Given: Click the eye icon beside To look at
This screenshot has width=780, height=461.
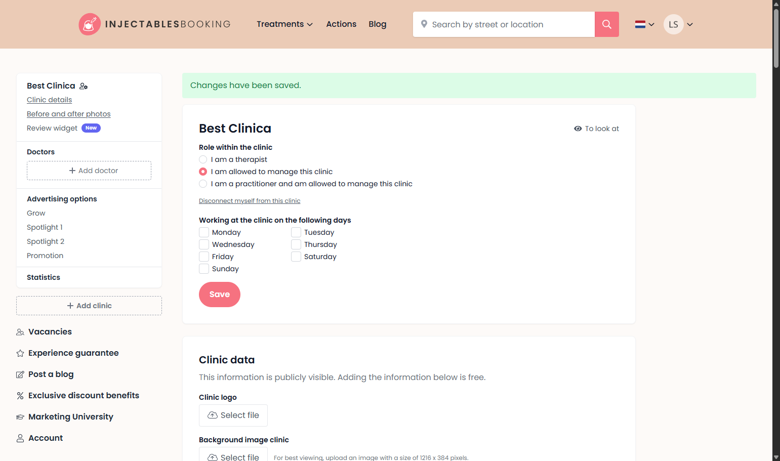Looking at the screenshot, I should [578, 129].
